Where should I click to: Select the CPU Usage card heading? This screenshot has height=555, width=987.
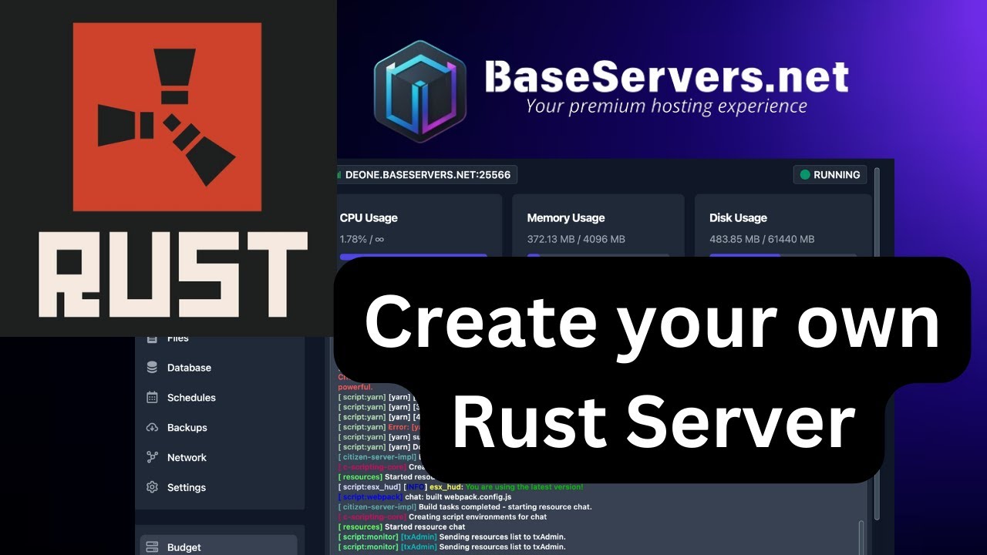369,218
